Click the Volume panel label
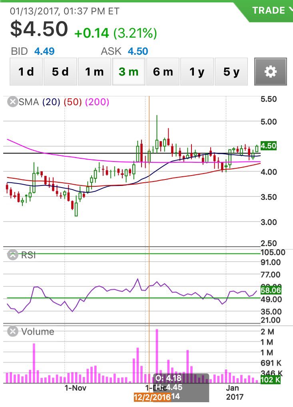This screenshot has width=293, height=407. tap(38, 332)
